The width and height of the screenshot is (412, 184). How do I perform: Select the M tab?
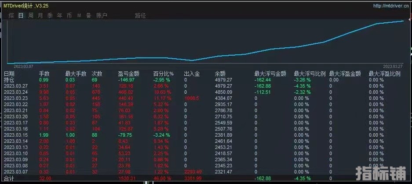[x=79, y=16]
